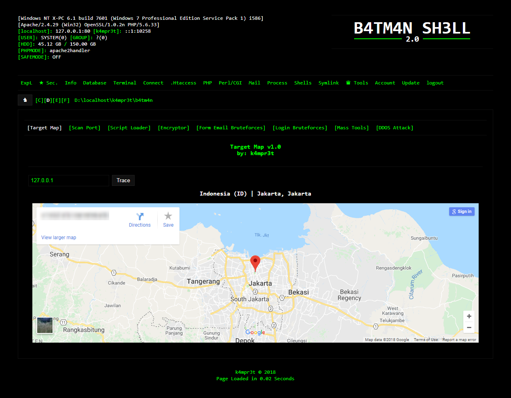Image resolution: width=511 pixels, height=398 pixels.
Task: Zoom out with the map minus button
Action: coord(469,327)
